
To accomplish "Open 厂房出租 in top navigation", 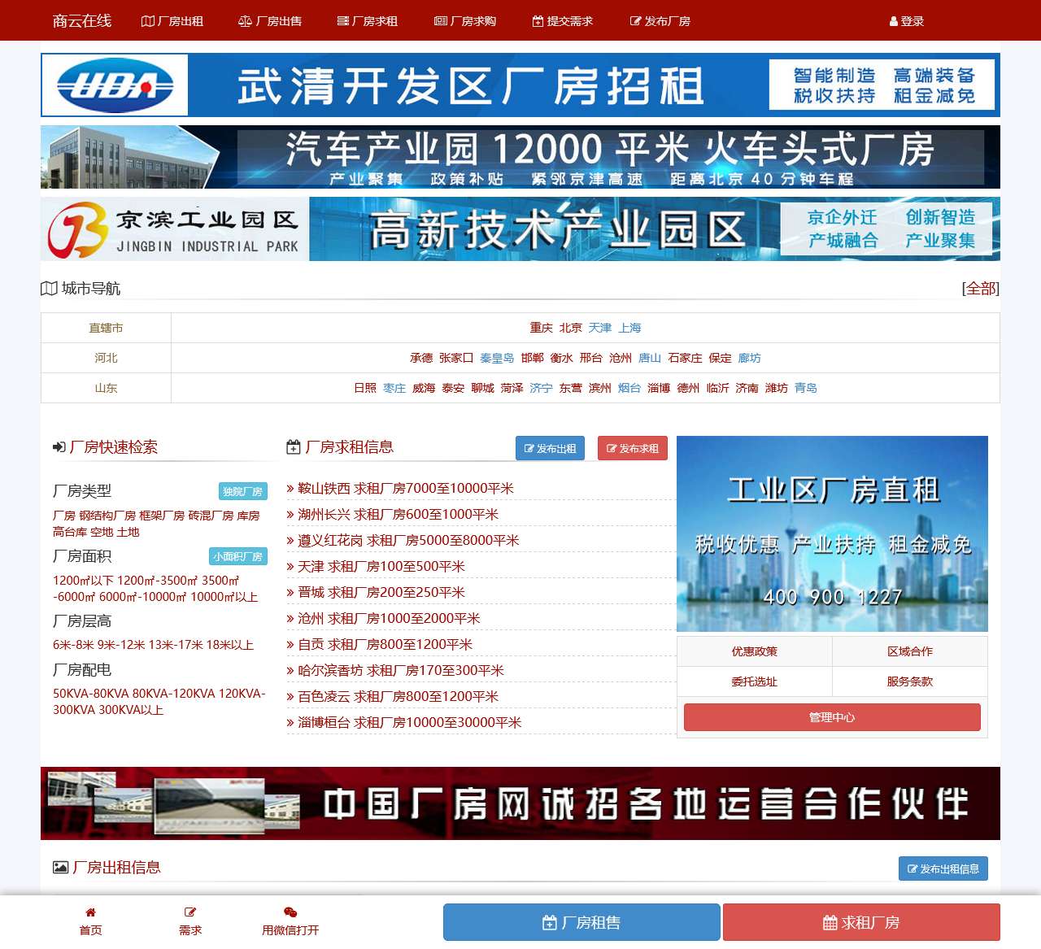I will (172, 21).
